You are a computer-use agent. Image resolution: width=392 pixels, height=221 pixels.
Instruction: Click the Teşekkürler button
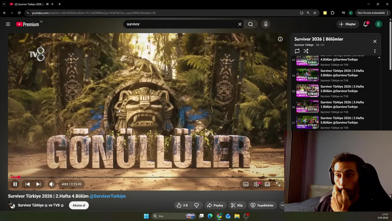coord(262,205)
